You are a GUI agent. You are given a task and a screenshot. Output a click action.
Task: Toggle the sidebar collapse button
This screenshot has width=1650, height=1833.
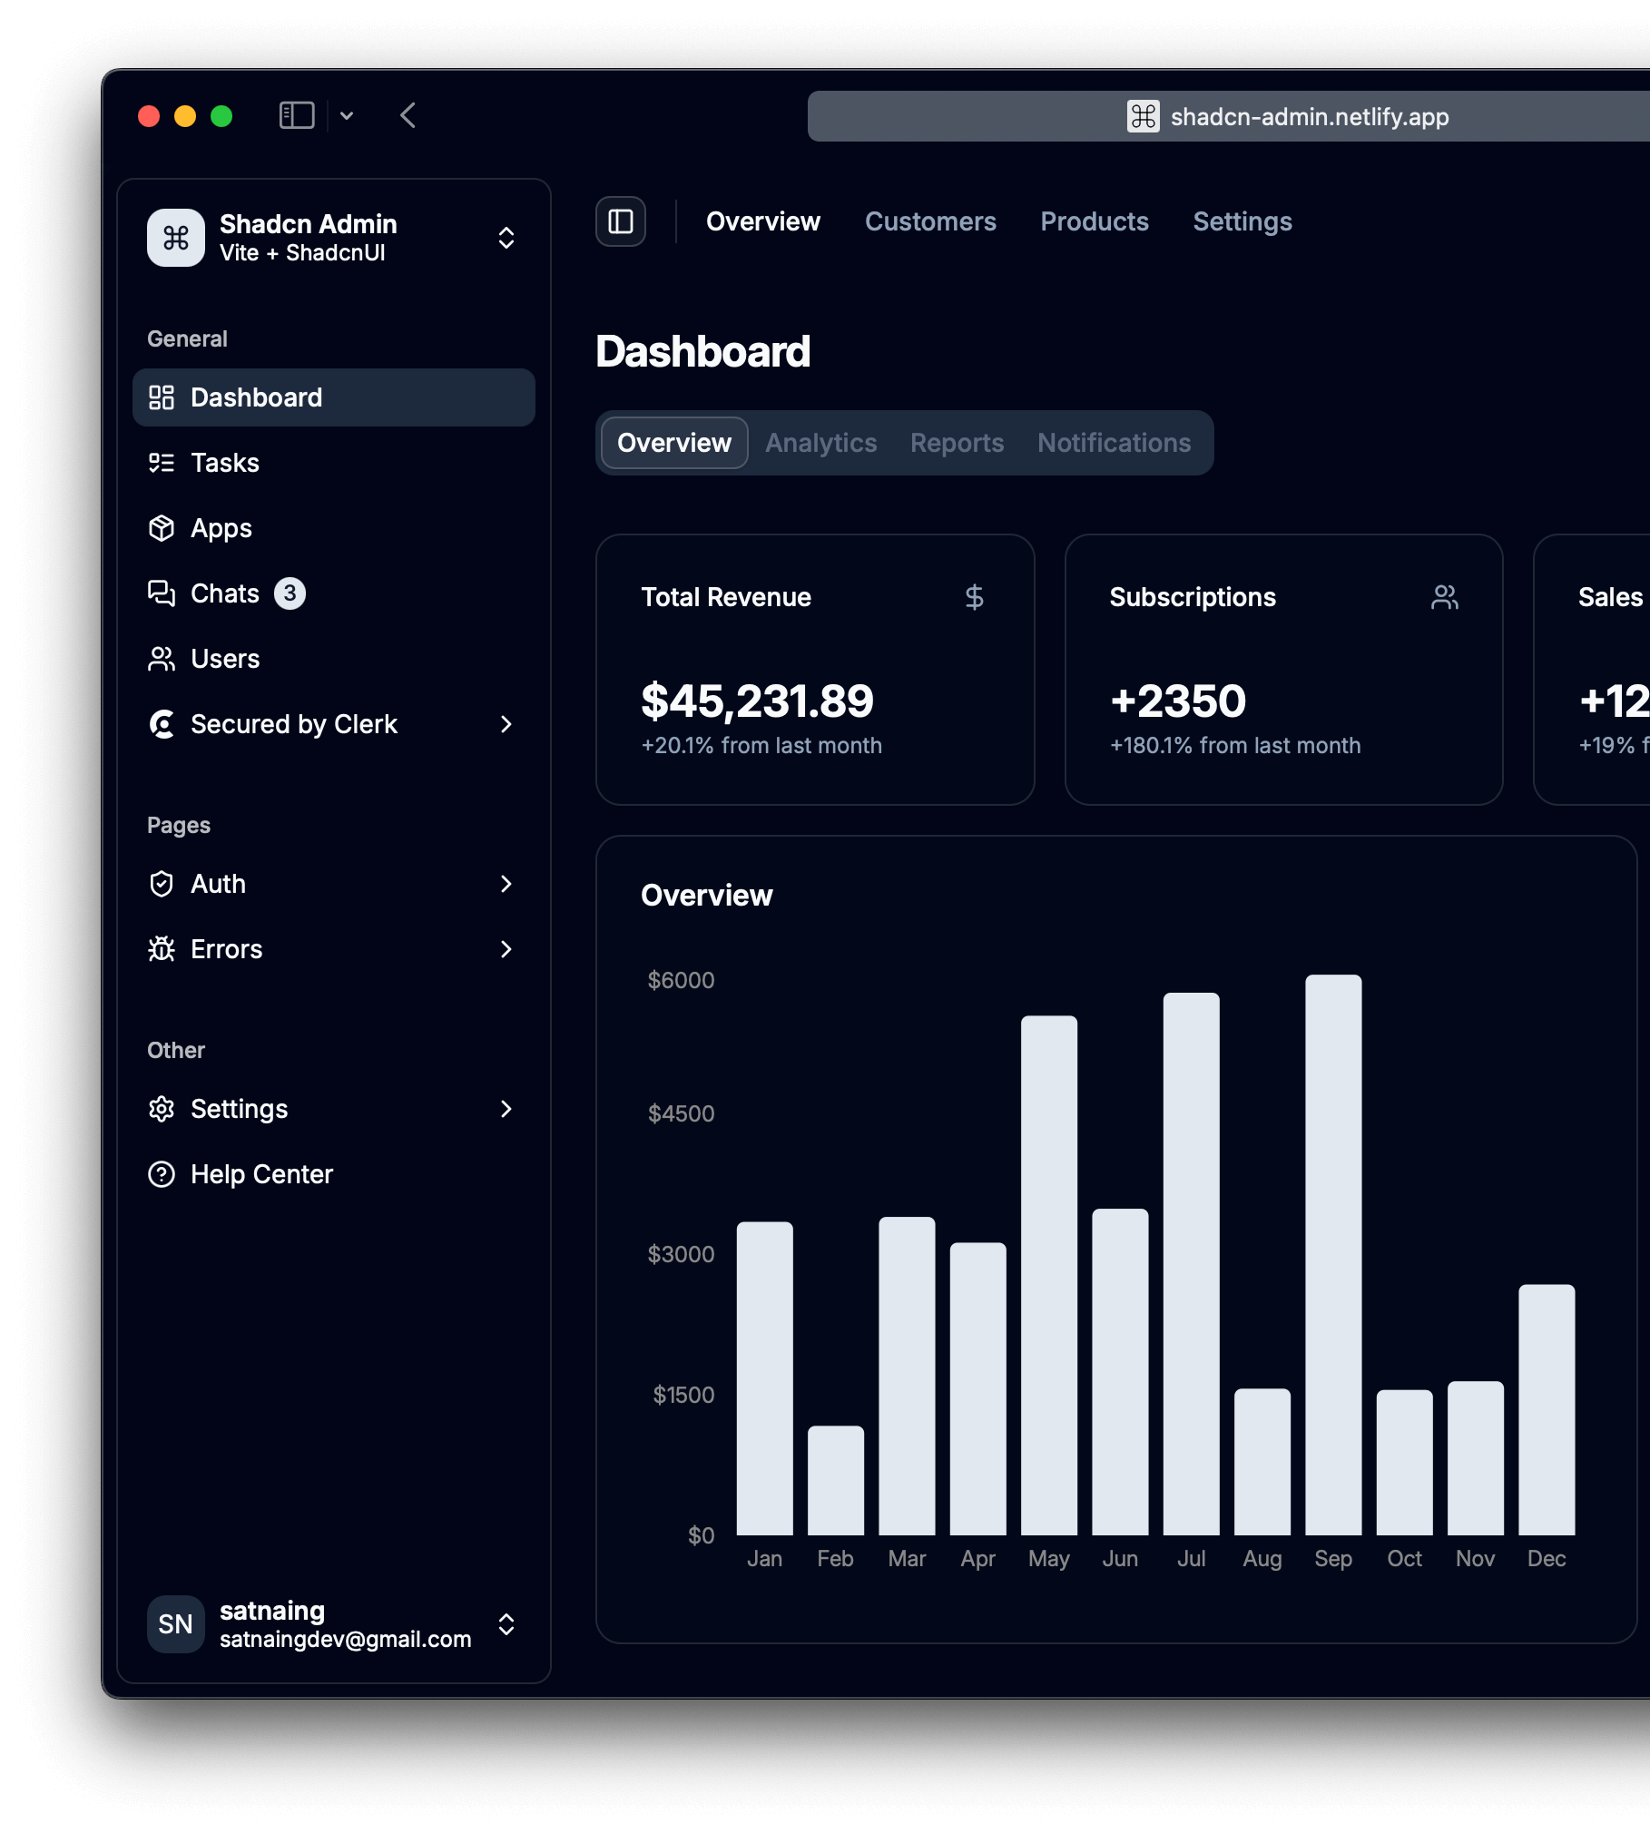pos(621,221)
